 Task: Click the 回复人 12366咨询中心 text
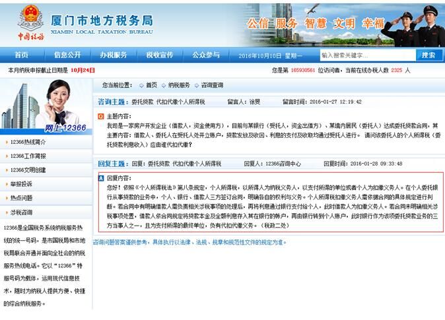[273, 164]
